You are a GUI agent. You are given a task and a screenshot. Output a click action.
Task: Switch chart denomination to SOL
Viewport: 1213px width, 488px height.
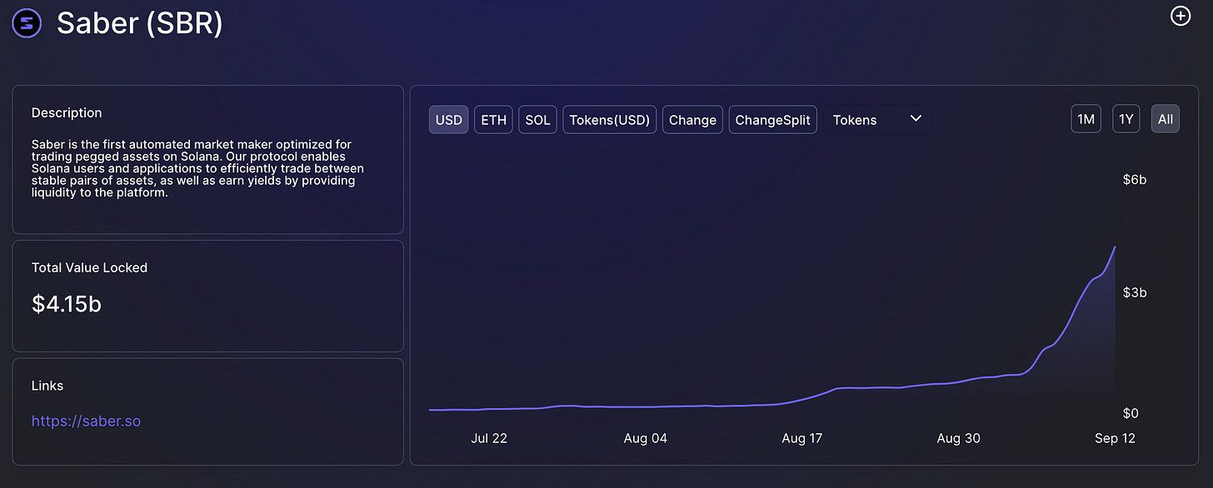pos(537,120)
